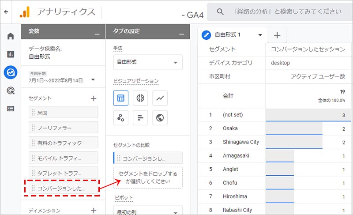353x215 pixels.
Task: Open the 自由形式 1 tab dropdown arrow
Action: [x=260, y=35]
